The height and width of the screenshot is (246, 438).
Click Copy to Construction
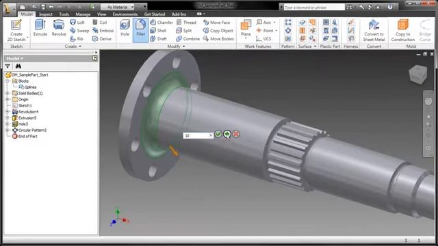(x=402, y=30)
